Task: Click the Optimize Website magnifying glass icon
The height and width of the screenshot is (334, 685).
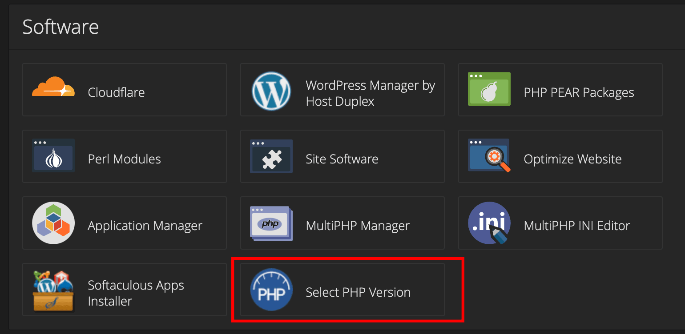Action: (489, 156)
